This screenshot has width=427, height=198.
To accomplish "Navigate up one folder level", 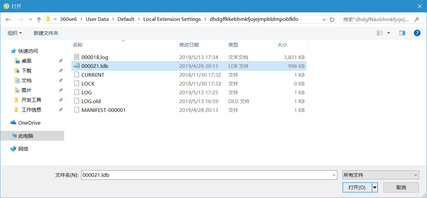I will [x=39, y=19].
